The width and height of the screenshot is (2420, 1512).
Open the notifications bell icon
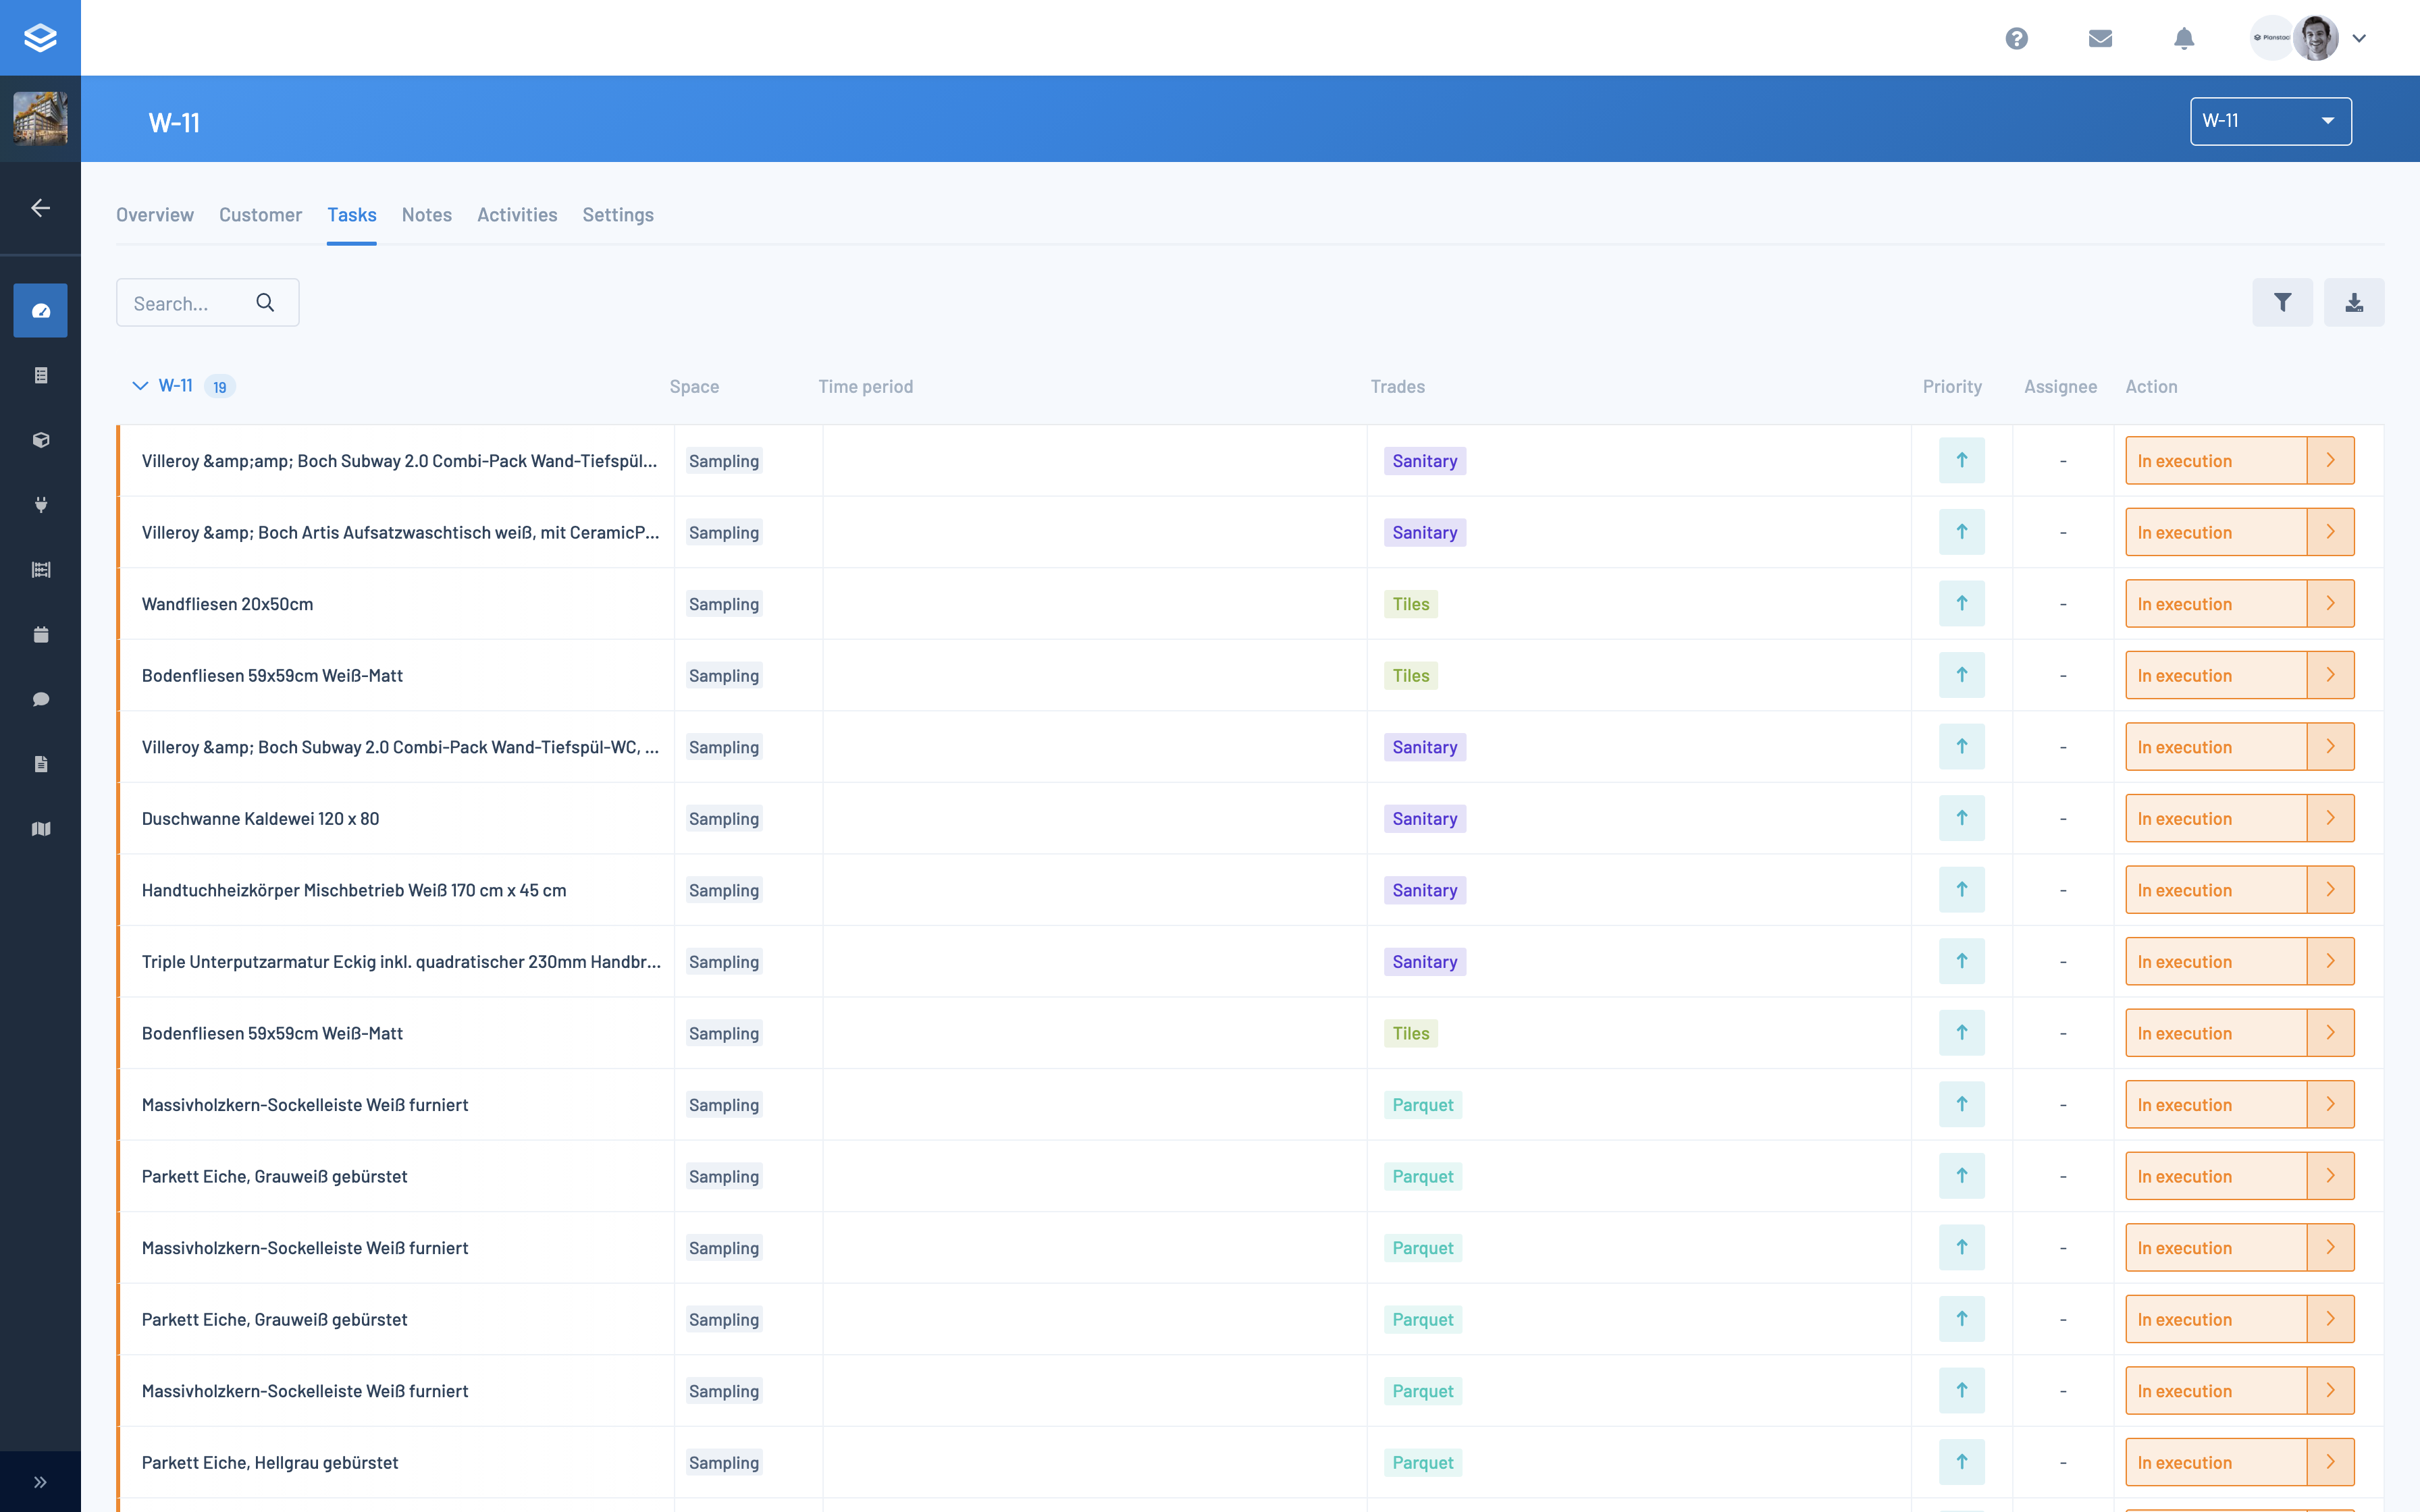[2184, 38]
